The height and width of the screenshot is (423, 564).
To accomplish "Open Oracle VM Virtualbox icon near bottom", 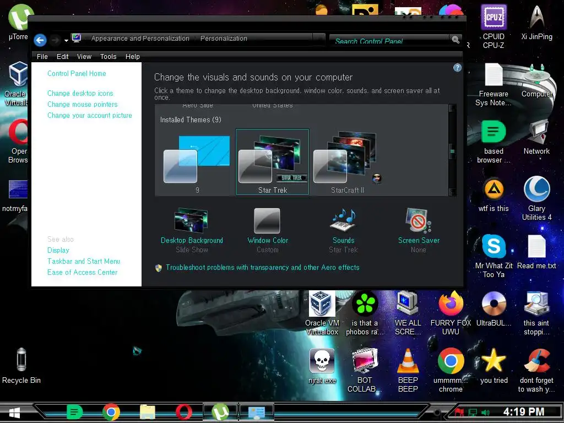I will pyautogui.click(x=322, y=313).
